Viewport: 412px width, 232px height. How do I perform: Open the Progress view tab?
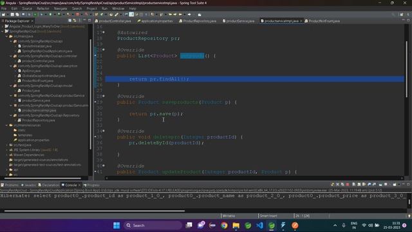(91, 185)
